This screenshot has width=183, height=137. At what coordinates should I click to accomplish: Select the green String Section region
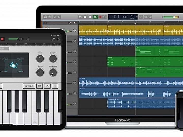tap(159, 72)
